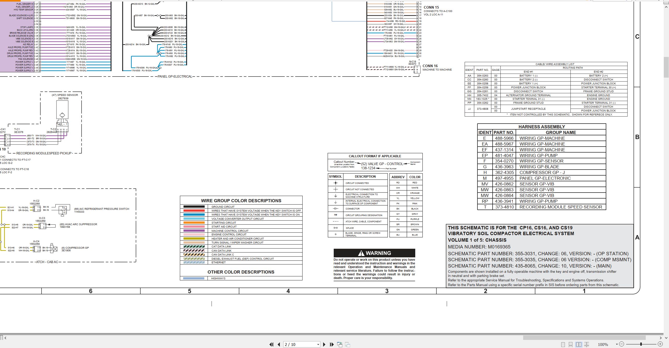
Task: Click the (6) COMPRESSOR GP label
Action: coord(75,248)
